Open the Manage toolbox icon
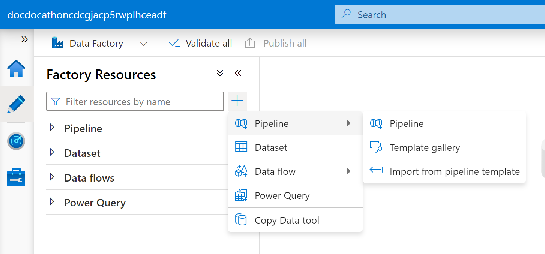545x254 pixels. [x=16, y=177]
